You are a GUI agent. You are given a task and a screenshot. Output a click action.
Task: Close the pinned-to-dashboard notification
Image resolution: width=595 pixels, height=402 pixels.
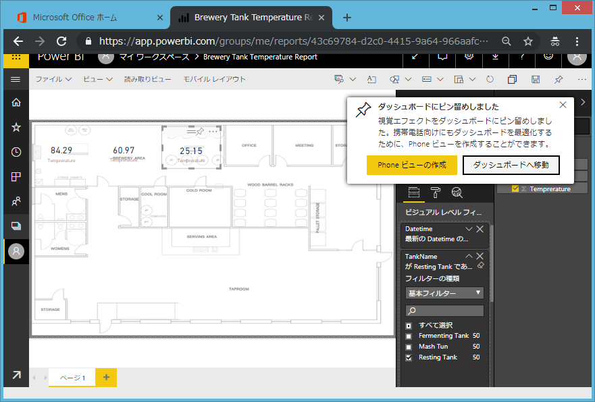(x=563, y=105)
